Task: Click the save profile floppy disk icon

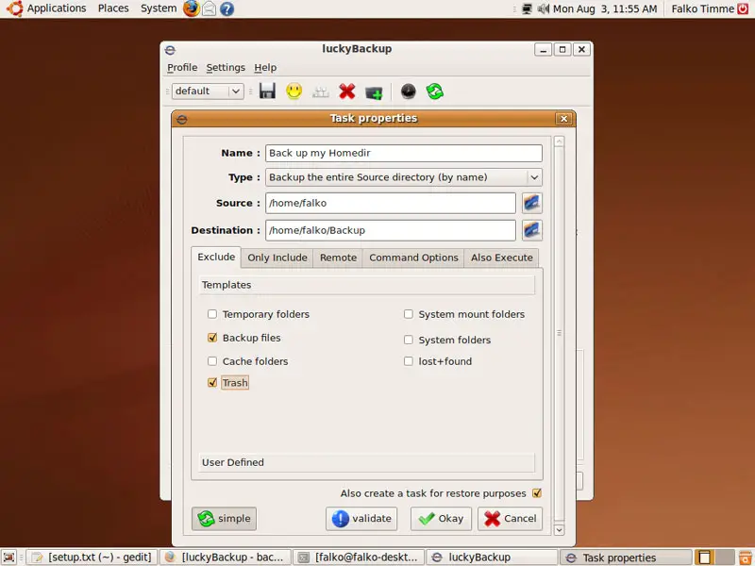Action: pyautogui.click(x=267, y=91)
